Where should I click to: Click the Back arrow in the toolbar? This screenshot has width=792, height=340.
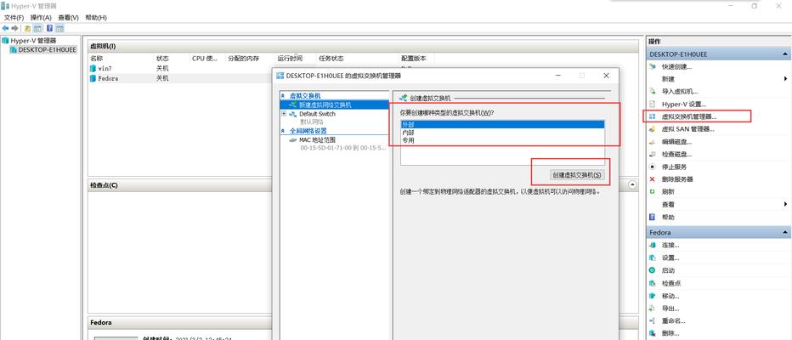5,28
